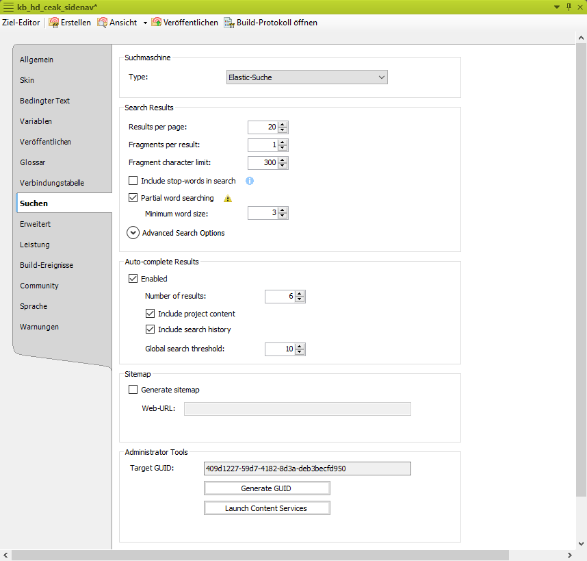This screenshot has height=561, width=587.
Task: Open the Build-Protokoll öffnen icon
Action: click(x=229, y=23)
